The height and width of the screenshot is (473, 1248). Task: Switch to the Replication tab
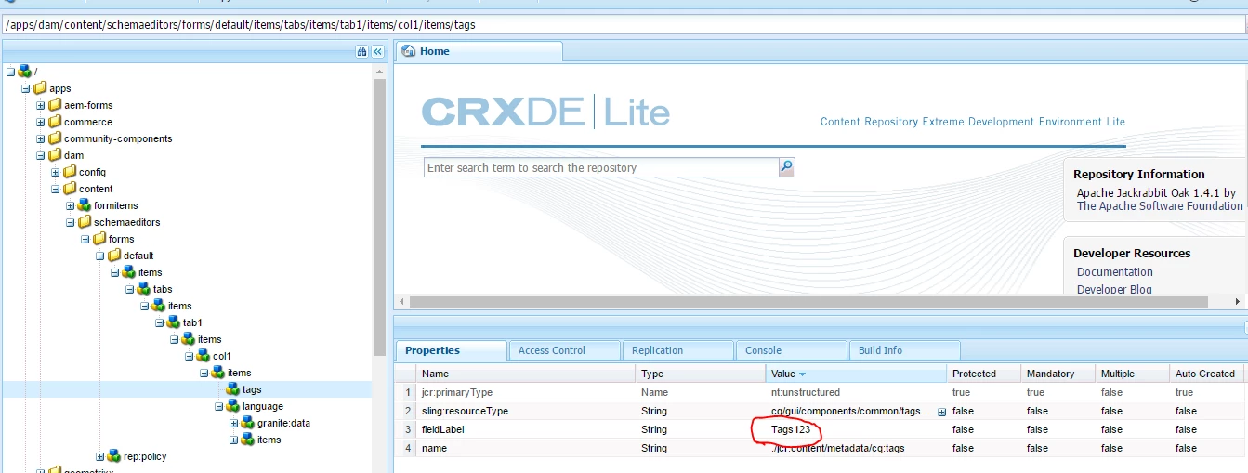(x=677, y=350)
